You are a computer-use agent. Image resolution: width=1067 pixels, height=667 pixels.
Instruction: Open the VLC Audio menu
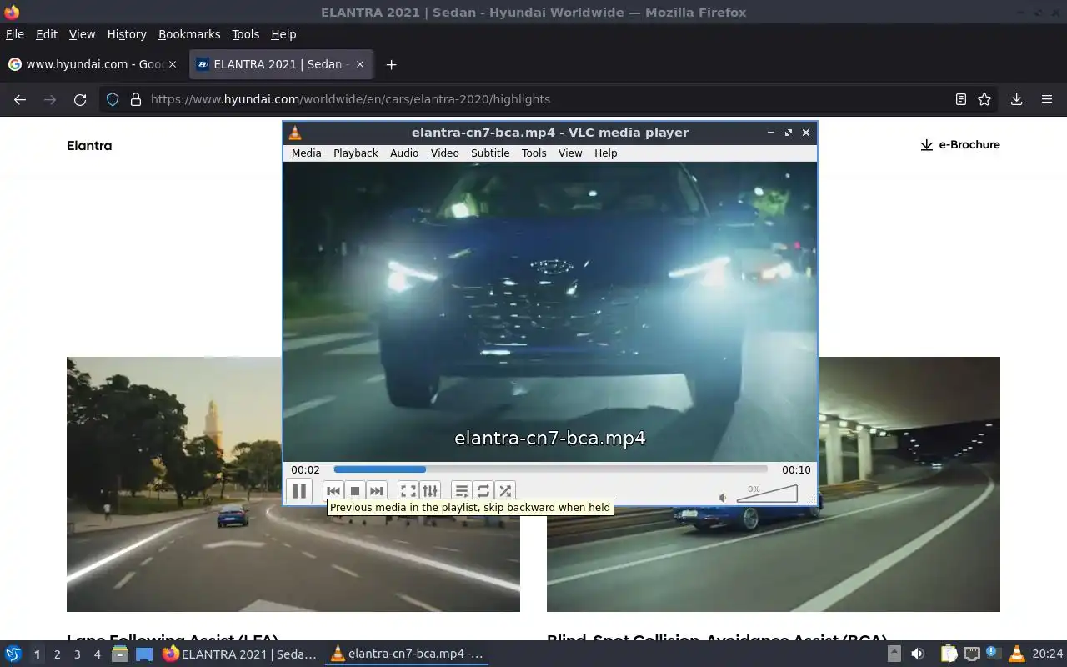tap(404, 153)
